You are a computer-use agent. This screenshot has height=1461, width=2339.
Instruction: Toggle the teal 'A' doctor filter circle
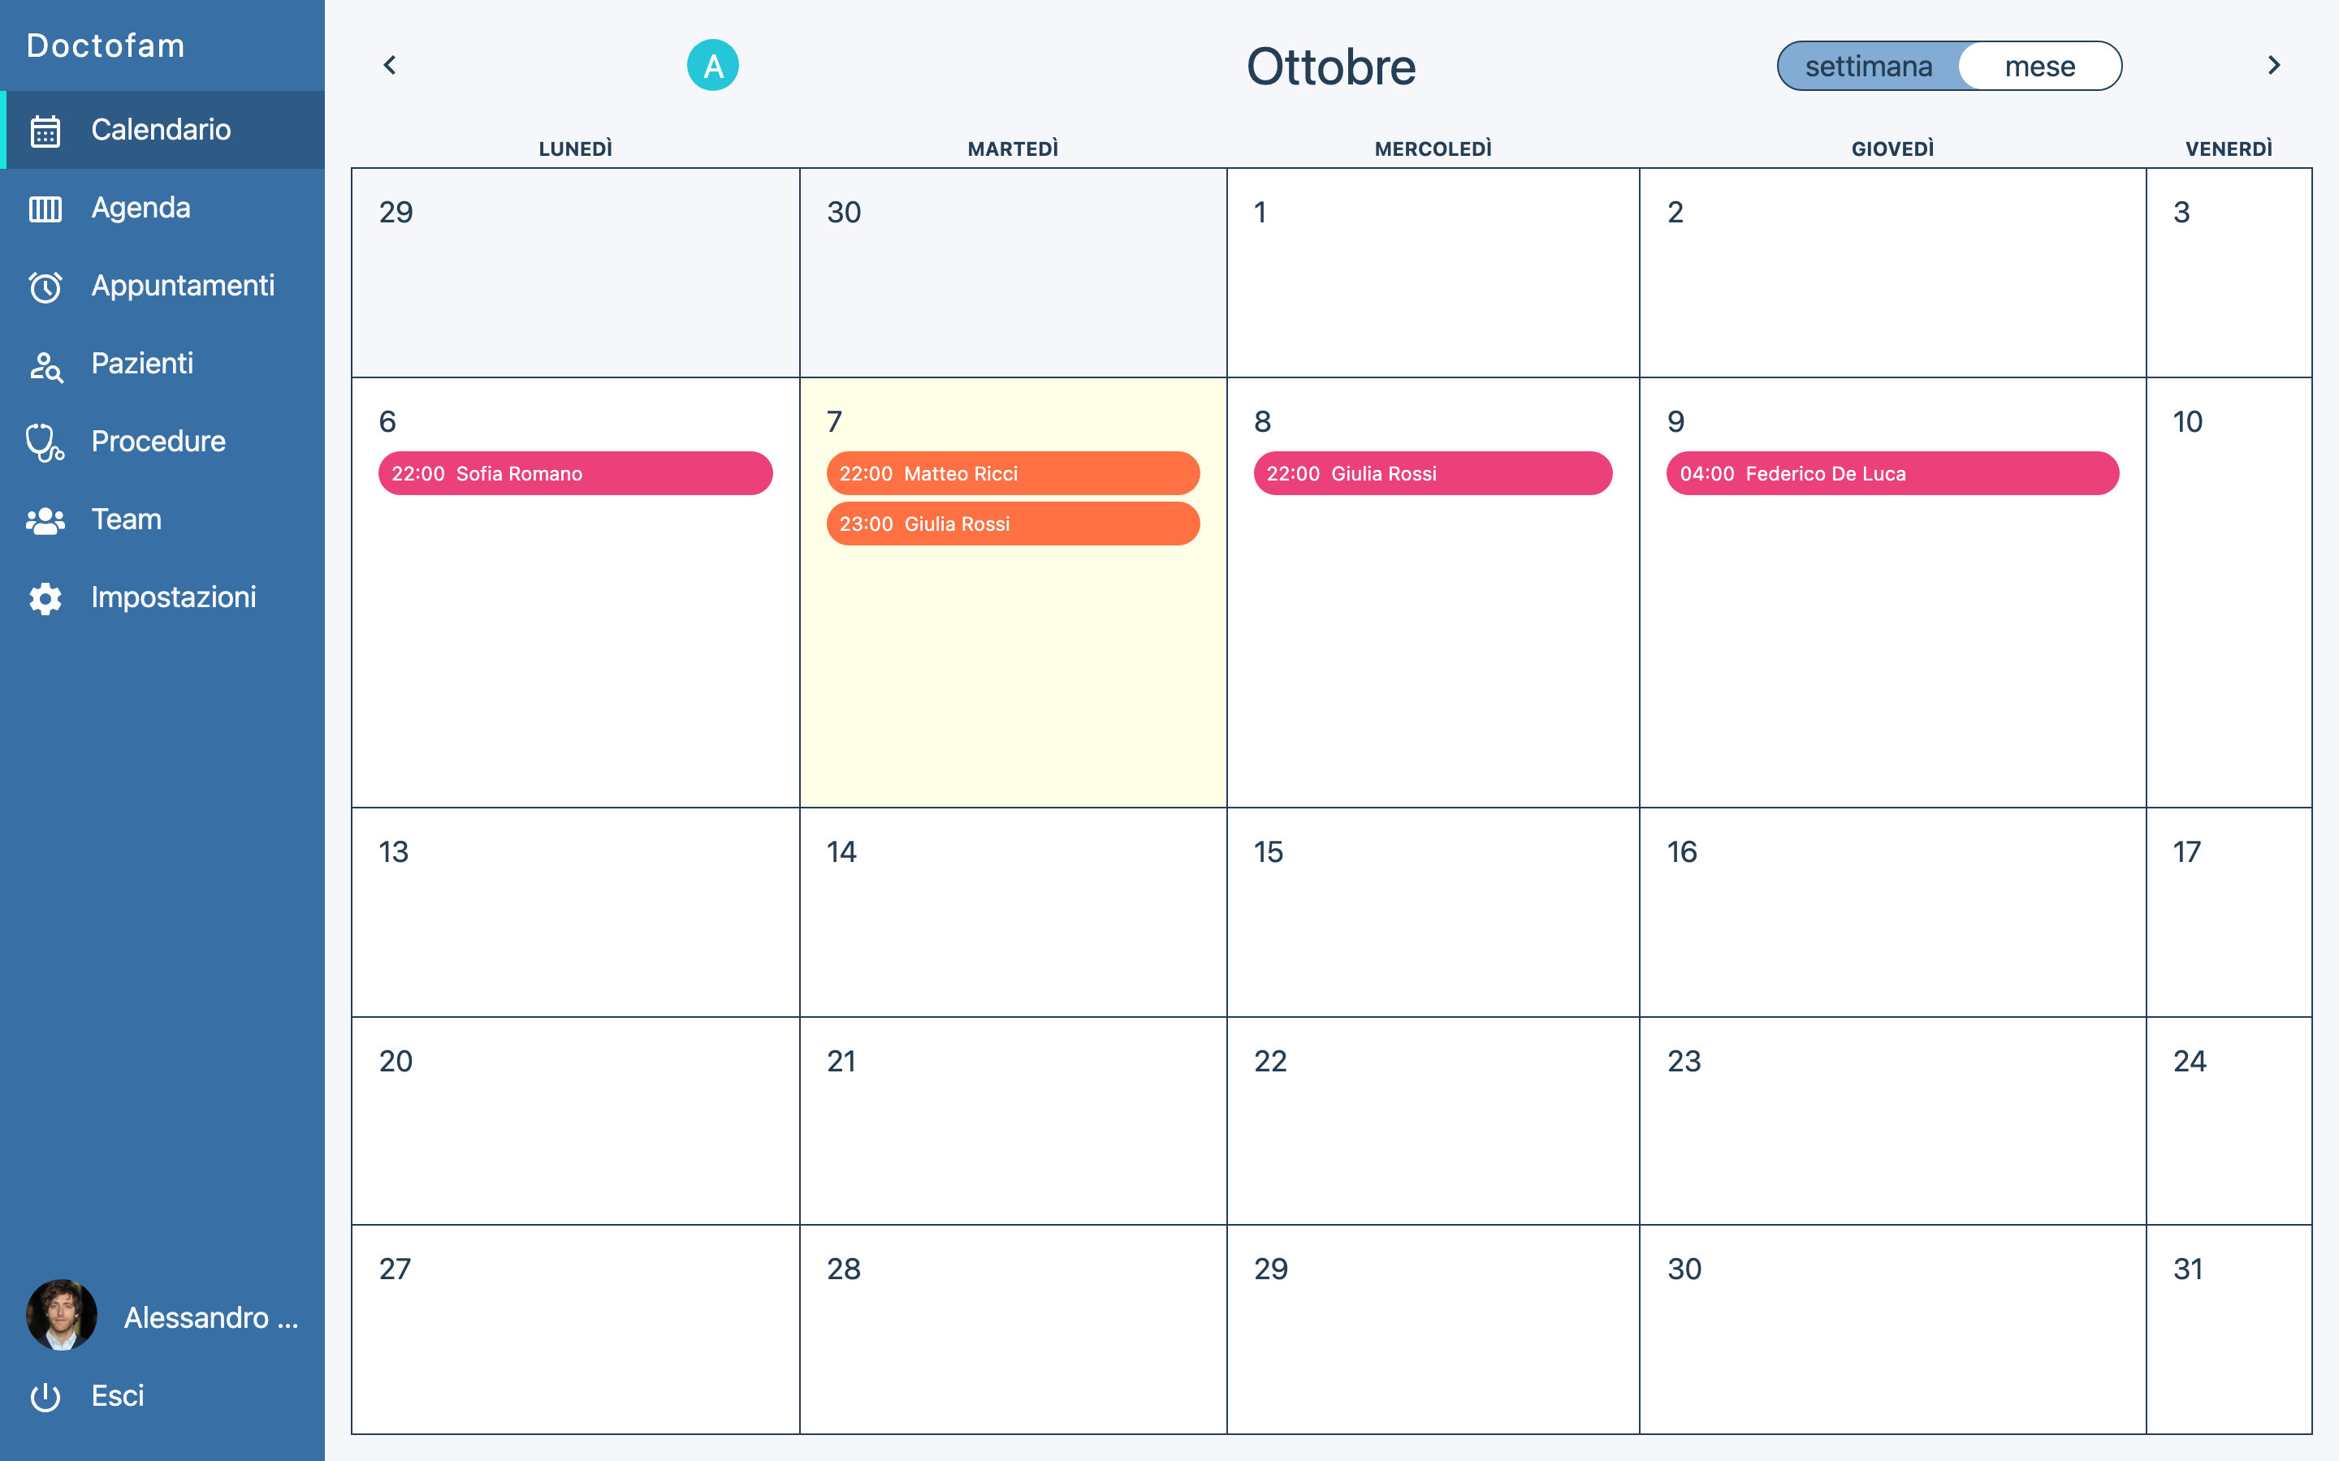(x=712, y=66)
